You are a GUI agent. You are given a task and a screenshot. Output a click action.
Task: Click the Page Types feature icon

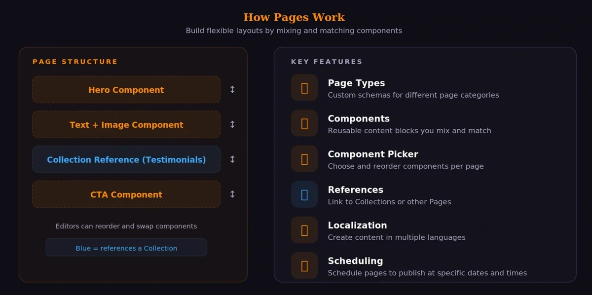pyautogui.click(x=304, y=88)
